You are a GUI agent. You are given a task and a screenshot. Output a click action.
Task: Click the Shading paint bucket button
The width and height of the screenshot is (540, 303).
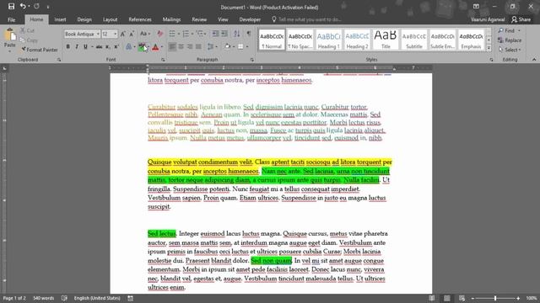pyautogui.click(x=227, y=47)
